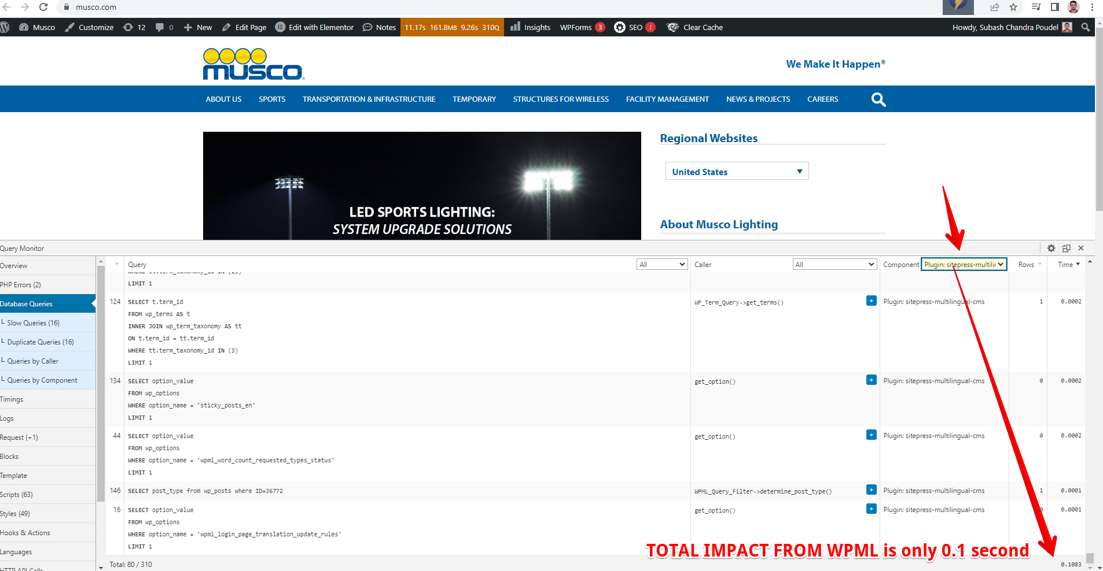Open the Blocks panel
This screenshot has height=571, width=1103.
[x=47, y=457]
